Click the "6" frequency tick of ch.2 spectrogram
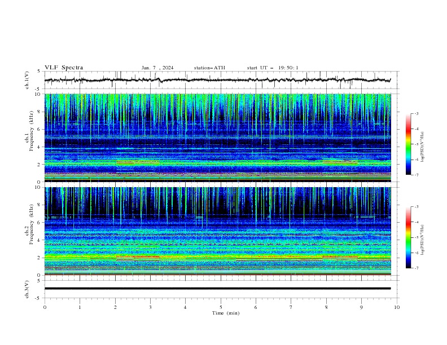 (40, 223)
